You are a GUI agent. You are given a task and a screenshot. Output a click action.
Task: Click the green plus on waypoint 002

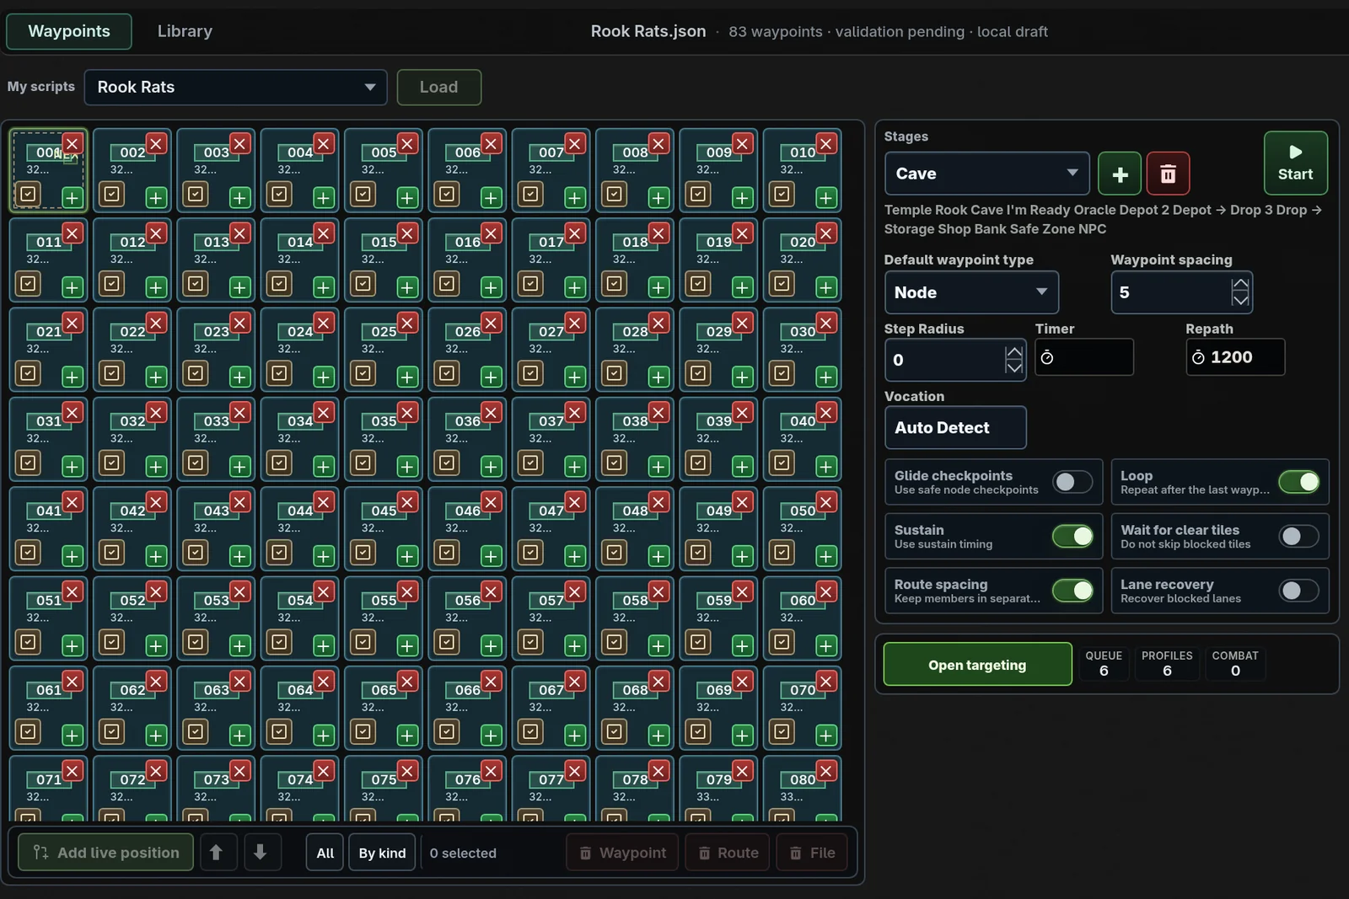click(x=156, y=198)
